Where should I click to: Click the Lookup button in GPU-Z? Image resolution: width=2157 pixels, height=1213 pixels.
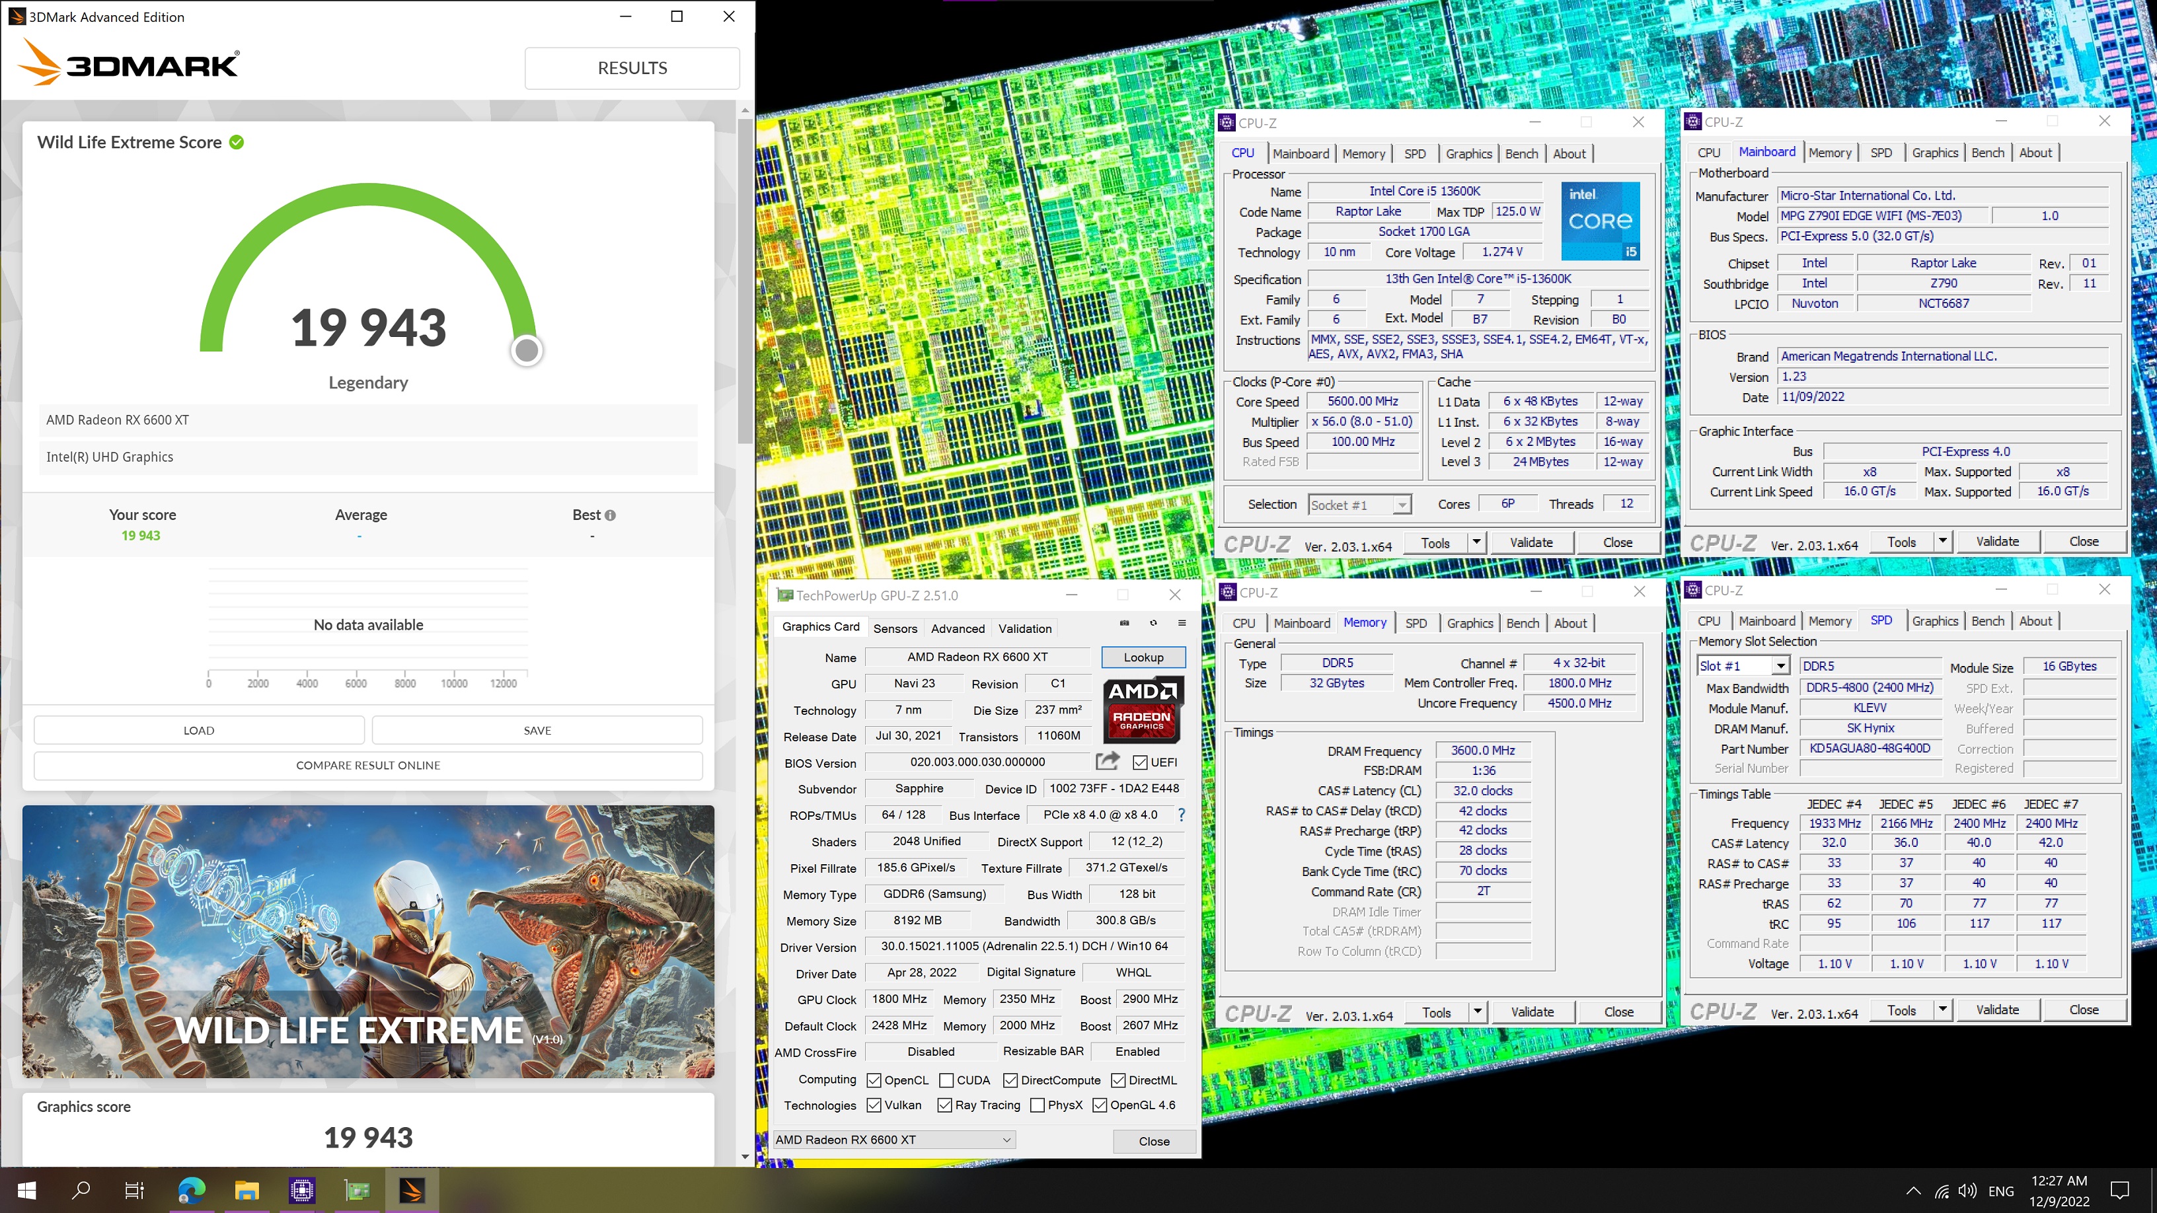point(1143,657)
